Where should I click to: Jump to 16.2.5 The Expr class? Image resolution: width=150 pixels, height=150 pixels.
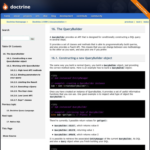tap(21, 91)
